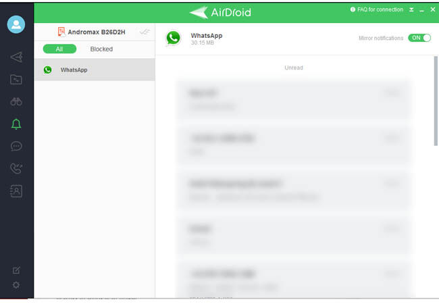
Task: Click the Mirror notifications label
Action: [x=381, y=38]
